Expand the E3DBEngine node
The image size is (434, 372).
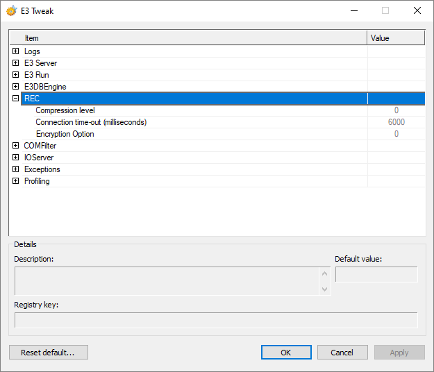[x=15, y=87]
